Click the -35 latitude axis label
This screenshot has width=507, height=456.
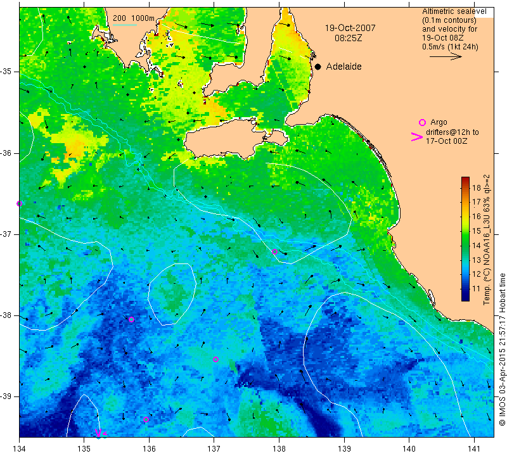[x=6, y=72]
